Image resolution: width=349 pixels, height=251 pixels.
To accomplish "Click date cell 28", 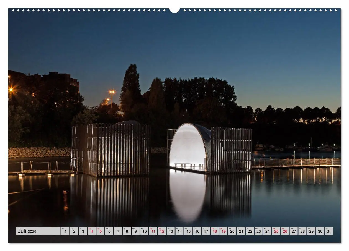I will (x=302, y=231).
